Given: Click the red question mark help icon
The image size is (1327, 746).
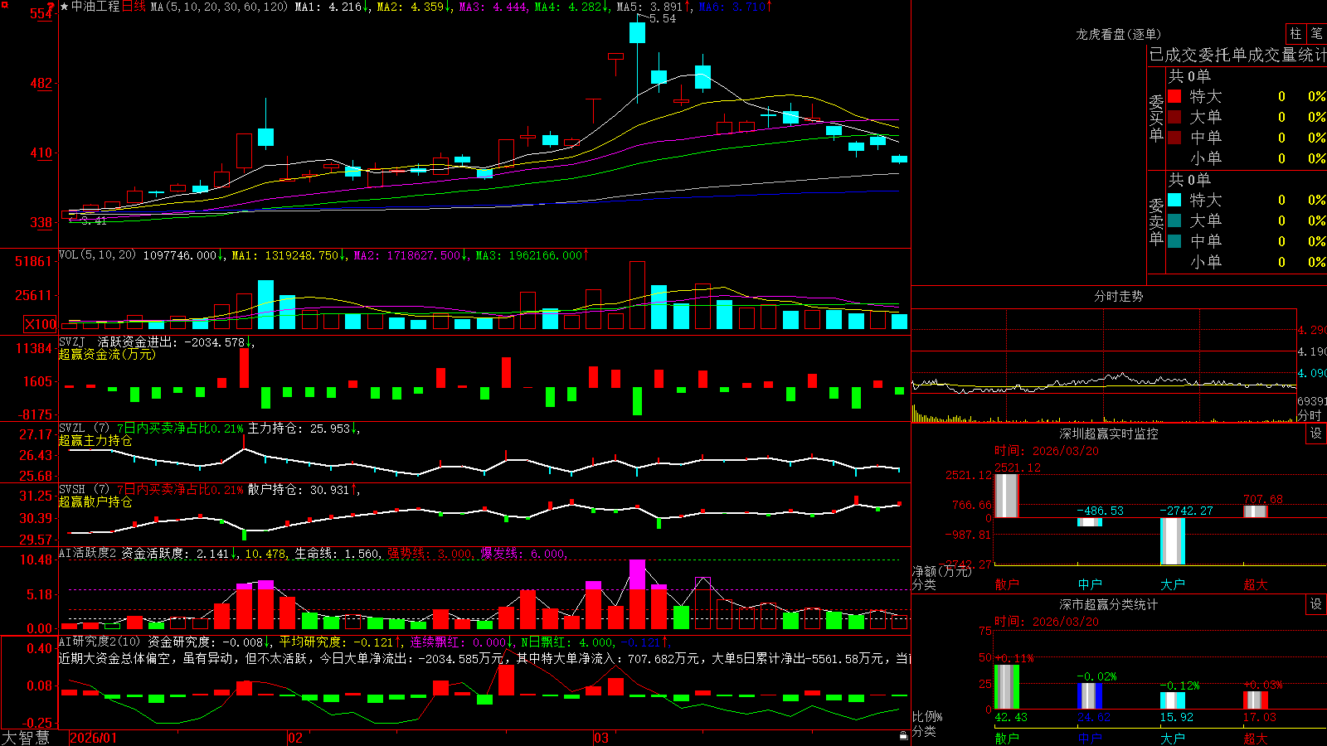Looking at the screenshot, I should click(51, 7).
